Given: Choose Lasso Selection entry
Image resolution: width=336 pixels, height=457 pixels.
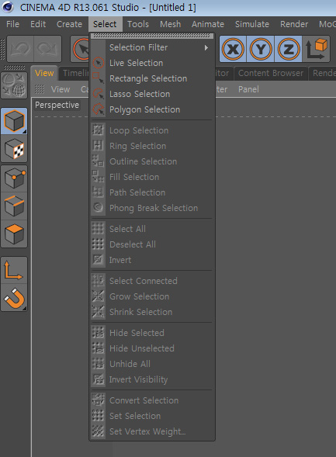Looking at the screenshot, I should tap(152, 94).
